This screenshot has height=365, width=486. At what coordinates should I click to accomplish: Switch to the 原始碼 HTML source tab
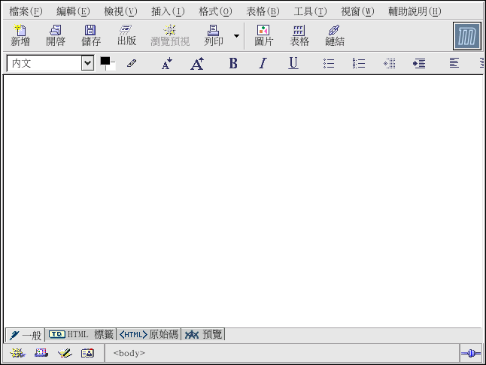[x=149, y=334]
